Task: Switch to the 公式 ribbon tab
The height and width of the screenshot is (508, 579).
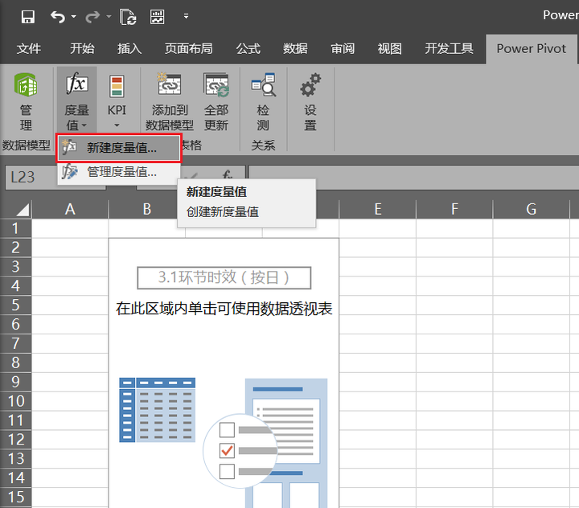Action: point(248,49)
